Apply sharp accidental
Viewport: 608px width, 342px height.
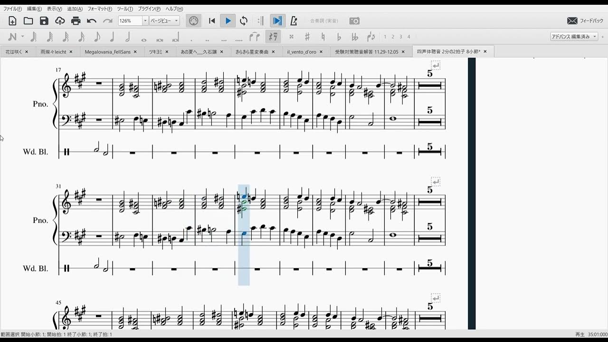[x=307, y=37]
